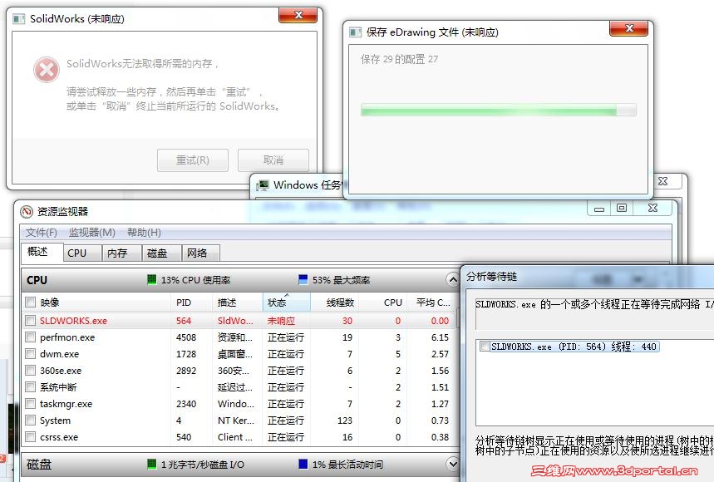Viewport: 714px width, 482px height.
Task: Check the SLDWORKS.exe process checkbox
Action: pos(31,321)
